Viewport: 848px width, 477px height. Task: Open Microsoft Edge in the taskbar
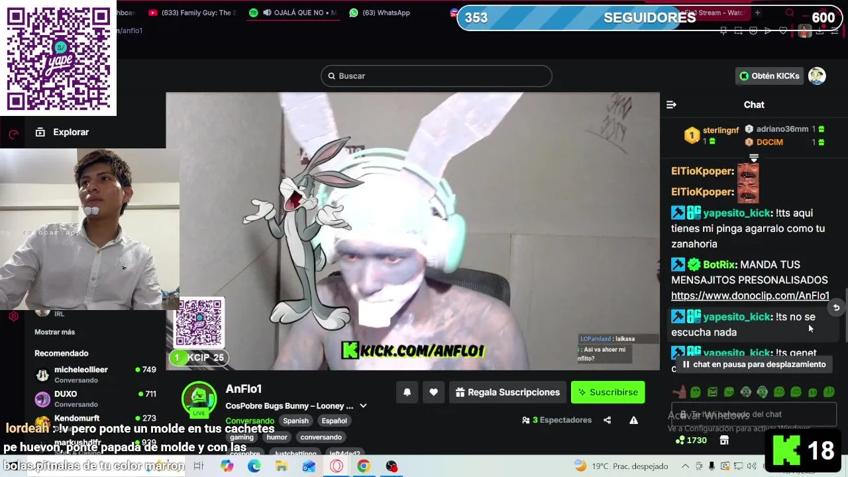(254, 466)
